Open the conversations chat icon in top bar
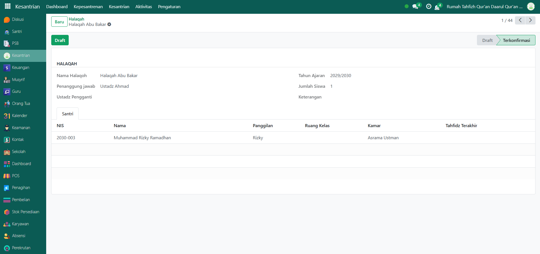The width and height of the screenshot is (540, 254). pos(415,6)
